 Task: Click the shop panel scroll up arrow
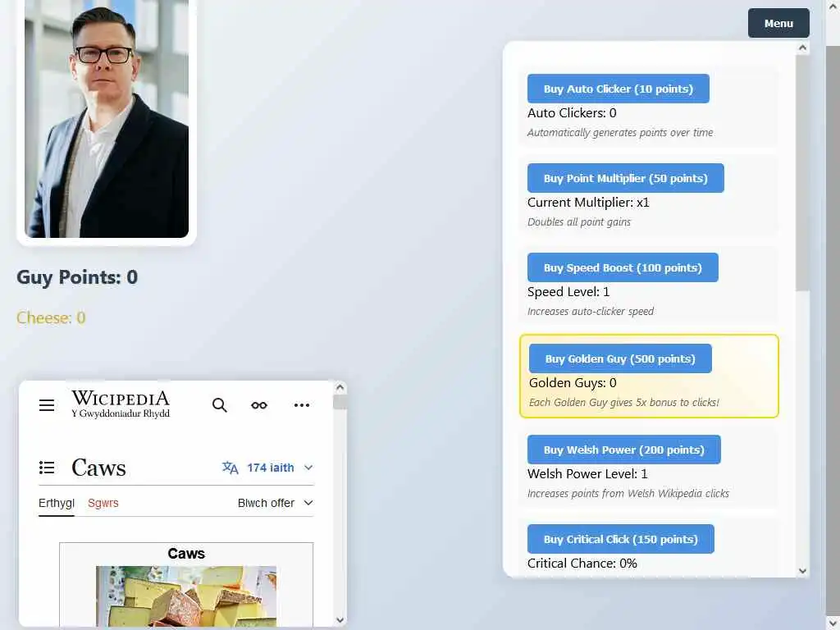click(802, 48)
